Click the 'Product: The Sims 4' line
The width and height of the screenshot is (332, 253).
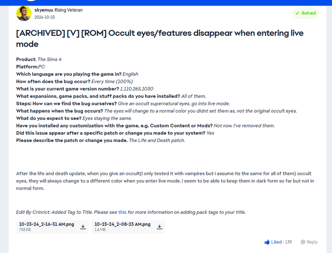point(41,59)
